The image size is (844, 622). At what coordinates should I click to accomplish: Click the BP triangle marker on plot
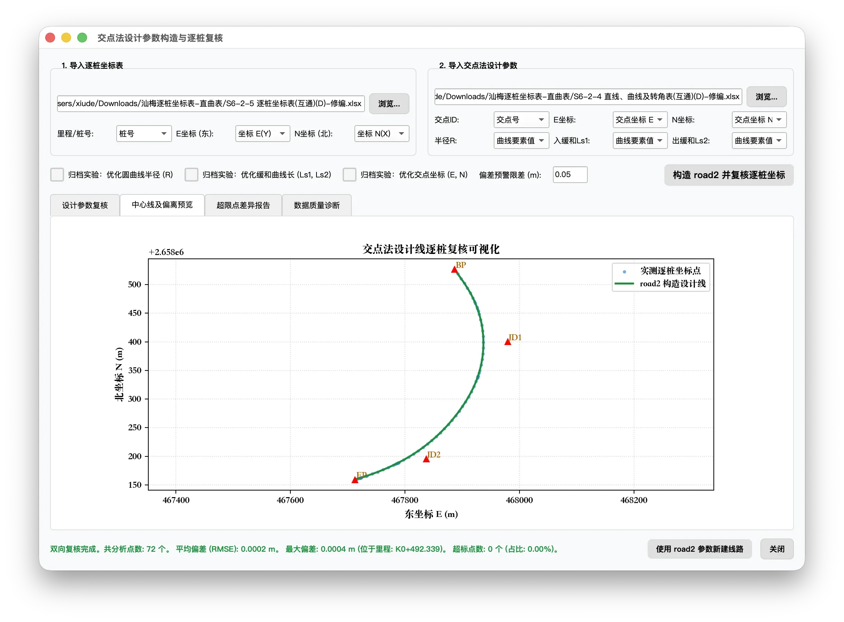click(x=454, y=270)
